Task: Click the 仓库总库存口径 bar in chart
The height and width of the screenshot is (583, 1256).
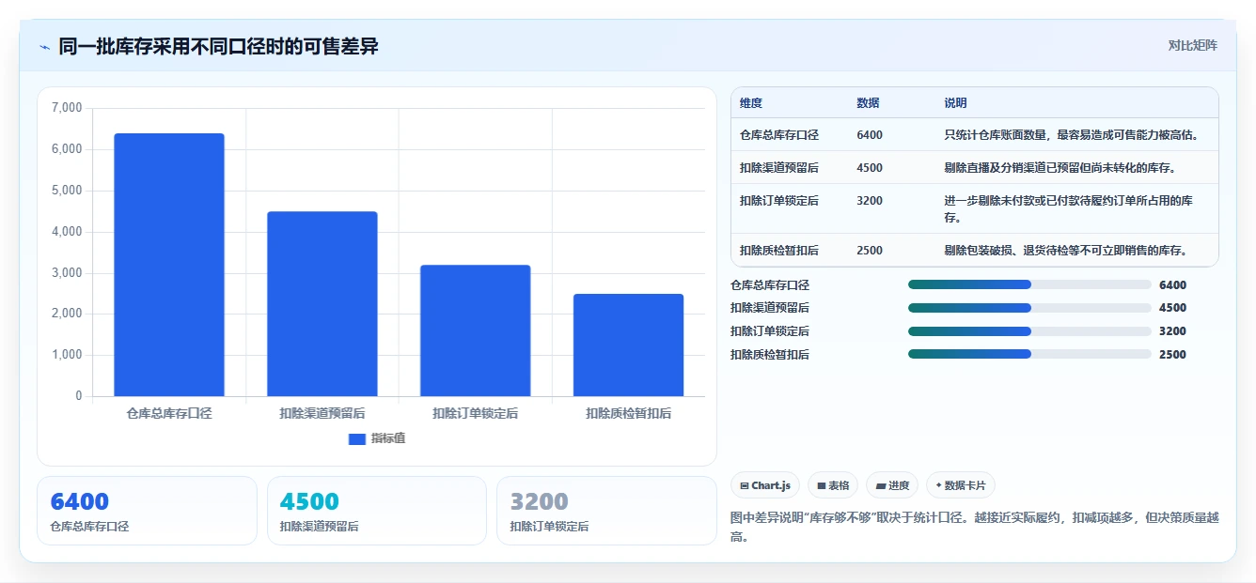Action: tap(169, 265)
